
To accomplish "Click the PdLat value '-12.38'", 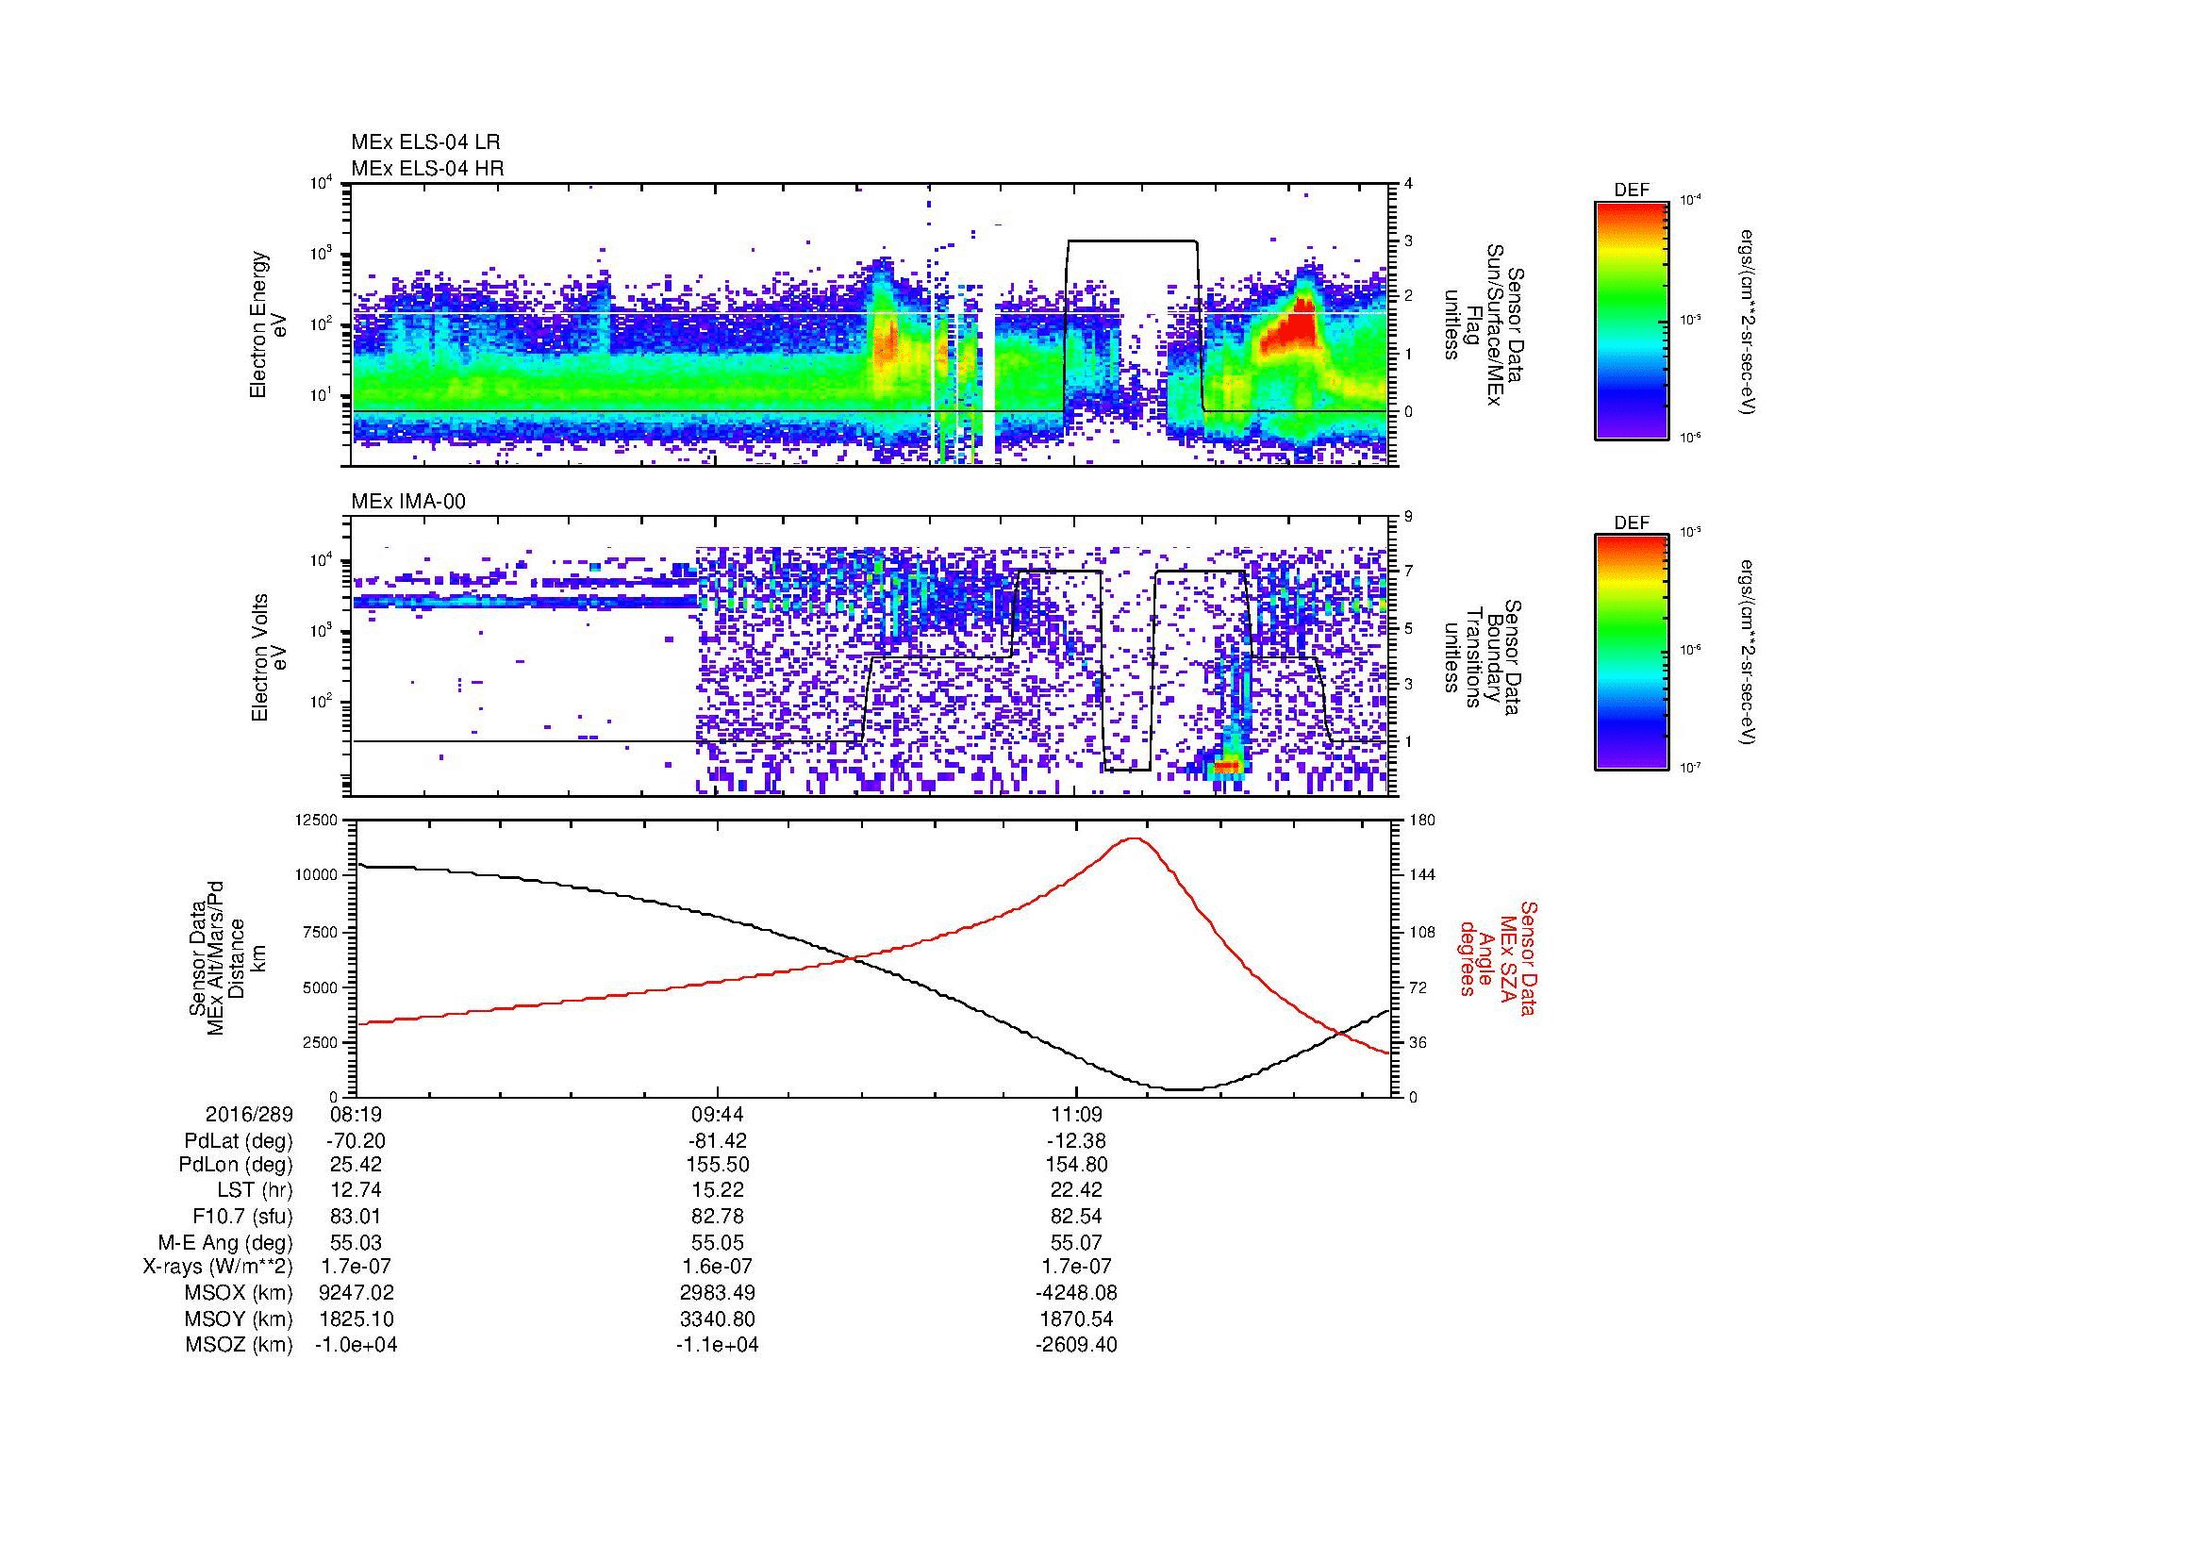I will [1076, 1141].
